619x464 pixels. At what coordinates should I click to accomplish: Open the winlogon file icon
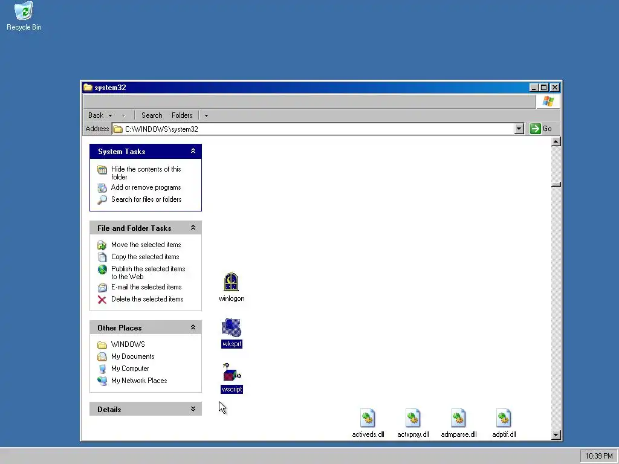tap(232, 282)
